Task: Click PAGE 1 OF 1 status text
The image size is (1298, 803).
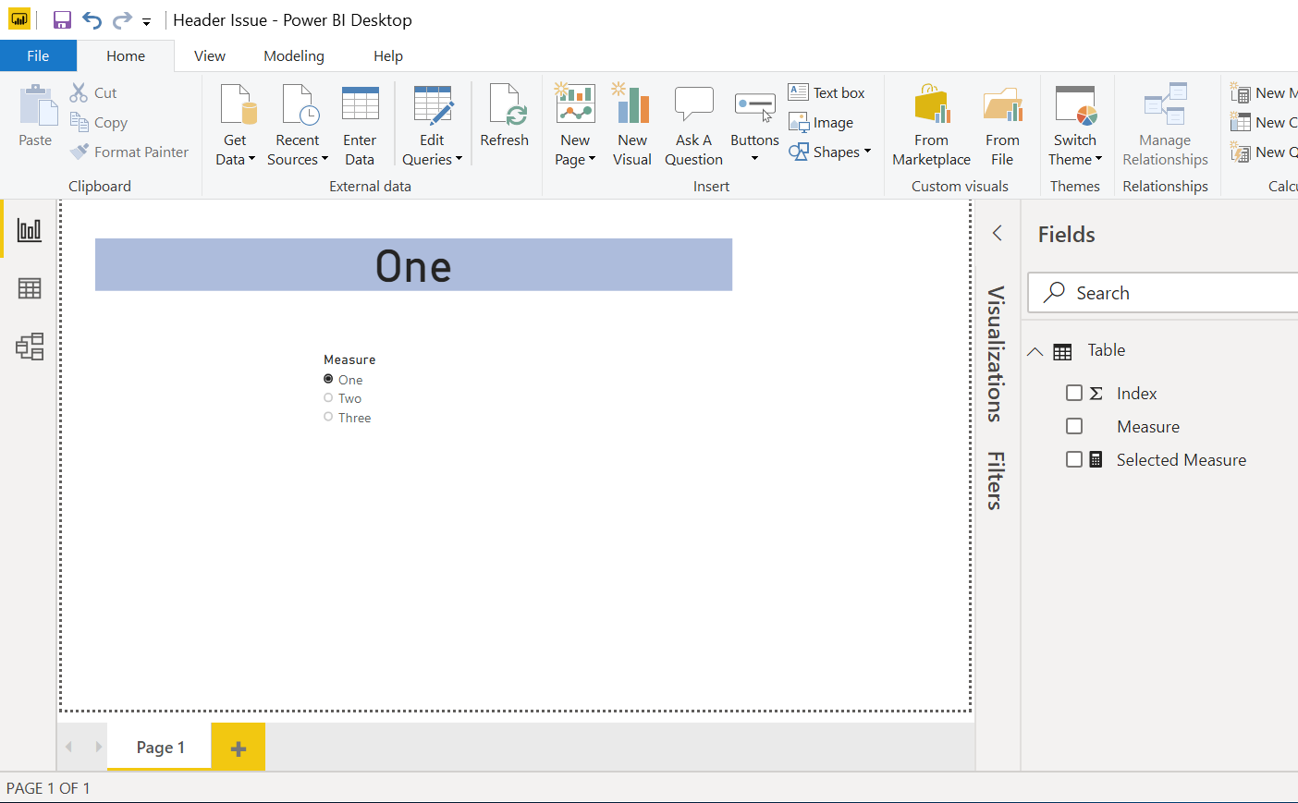Action: (48, 788)
